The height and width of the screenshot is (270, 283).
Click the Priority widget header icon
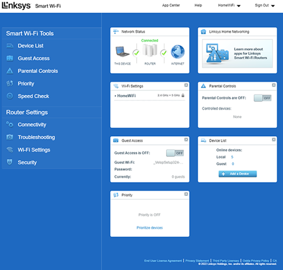[x=116, y=195]
